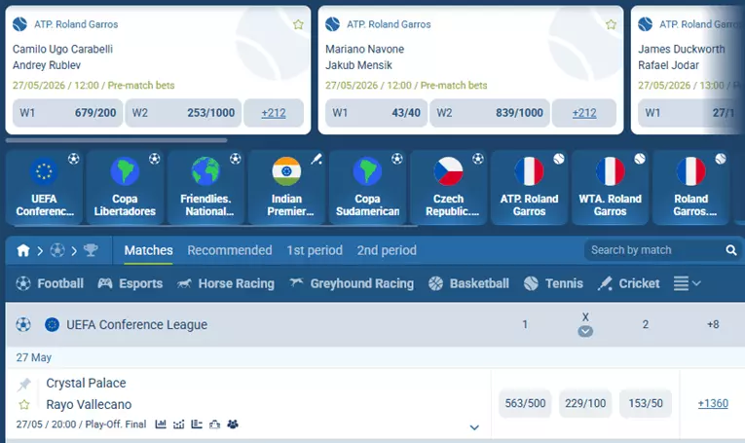Click tennis ball icon on Carabelli card
This screenshot has height=443, width=745.
tap(19, 24)
